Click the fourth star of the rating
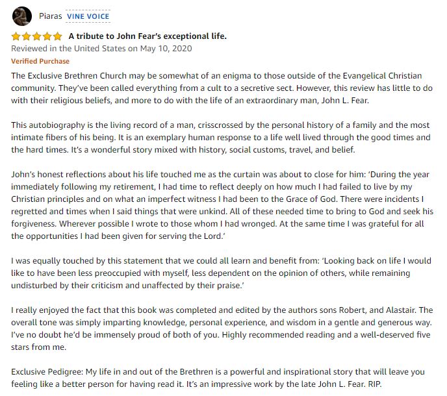 coord(47,36)
